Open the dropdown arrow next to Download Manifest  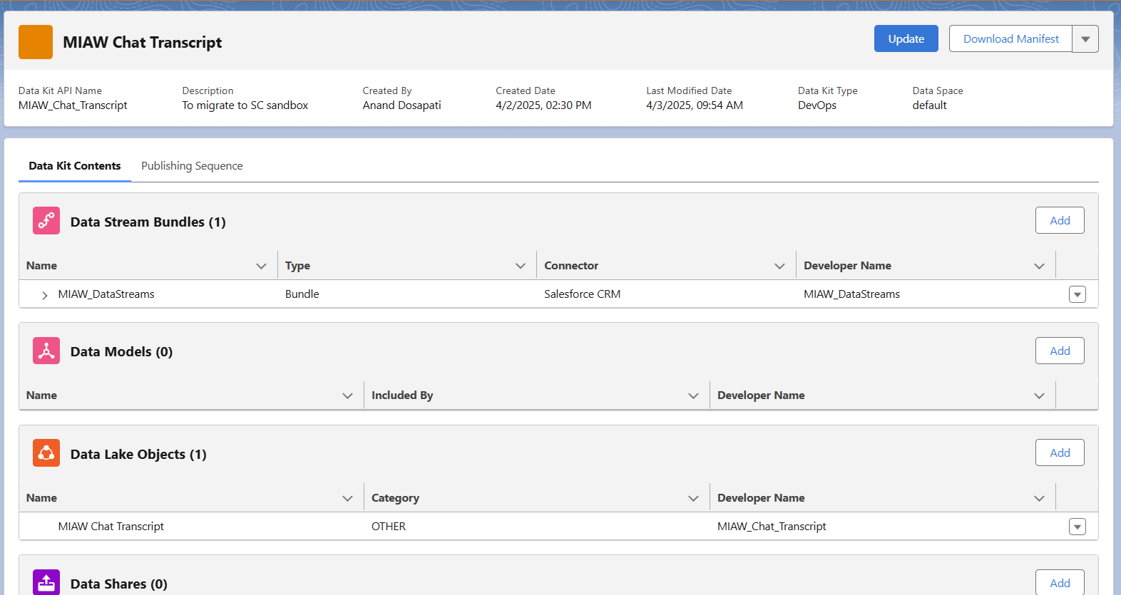tap(1085, 39)
